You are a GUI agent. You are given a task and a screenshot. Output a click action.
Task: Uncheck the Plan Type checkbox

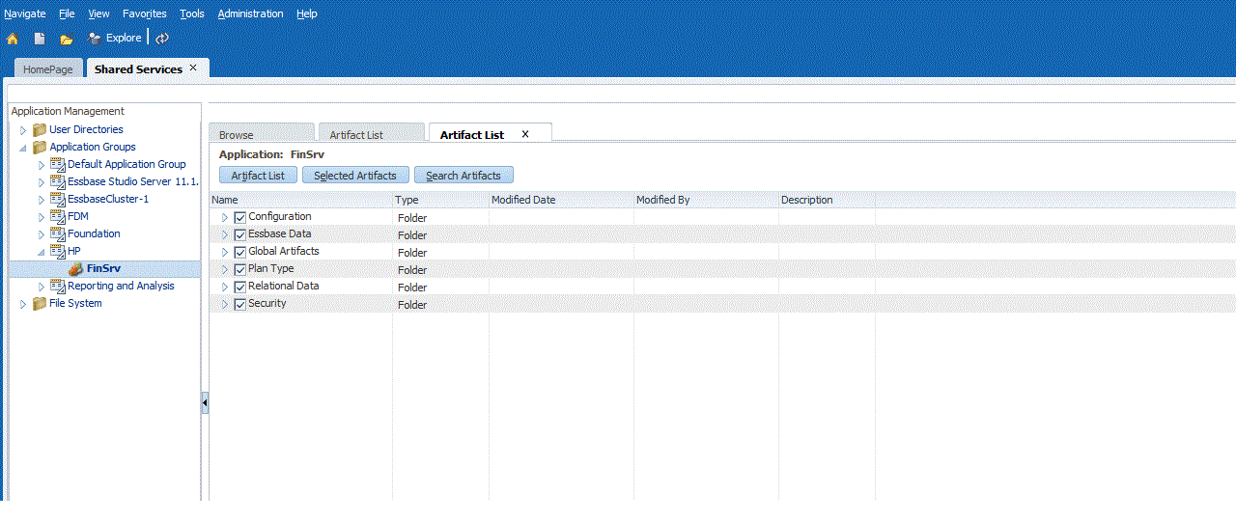click(x=240, y=270)
